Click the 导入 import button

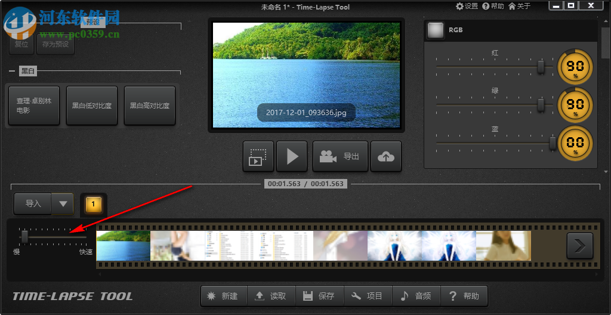[33, 203]
